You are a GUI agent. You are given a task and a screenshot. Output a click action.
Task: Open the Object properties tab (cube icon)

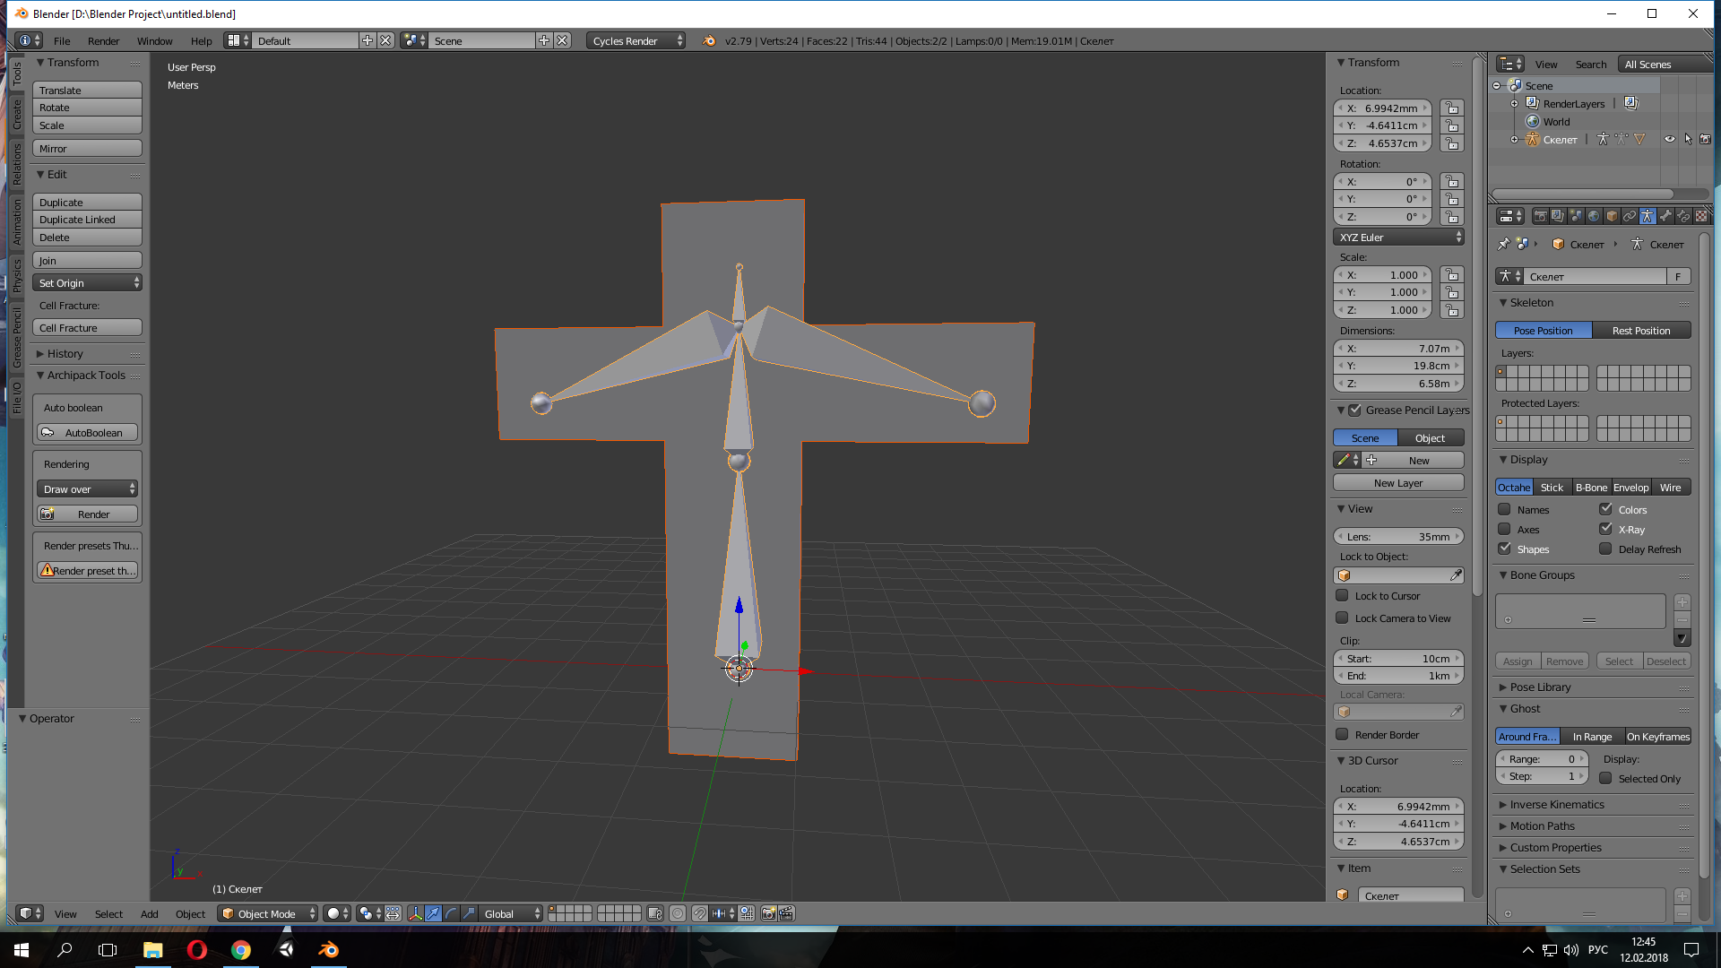point(1612,216)
